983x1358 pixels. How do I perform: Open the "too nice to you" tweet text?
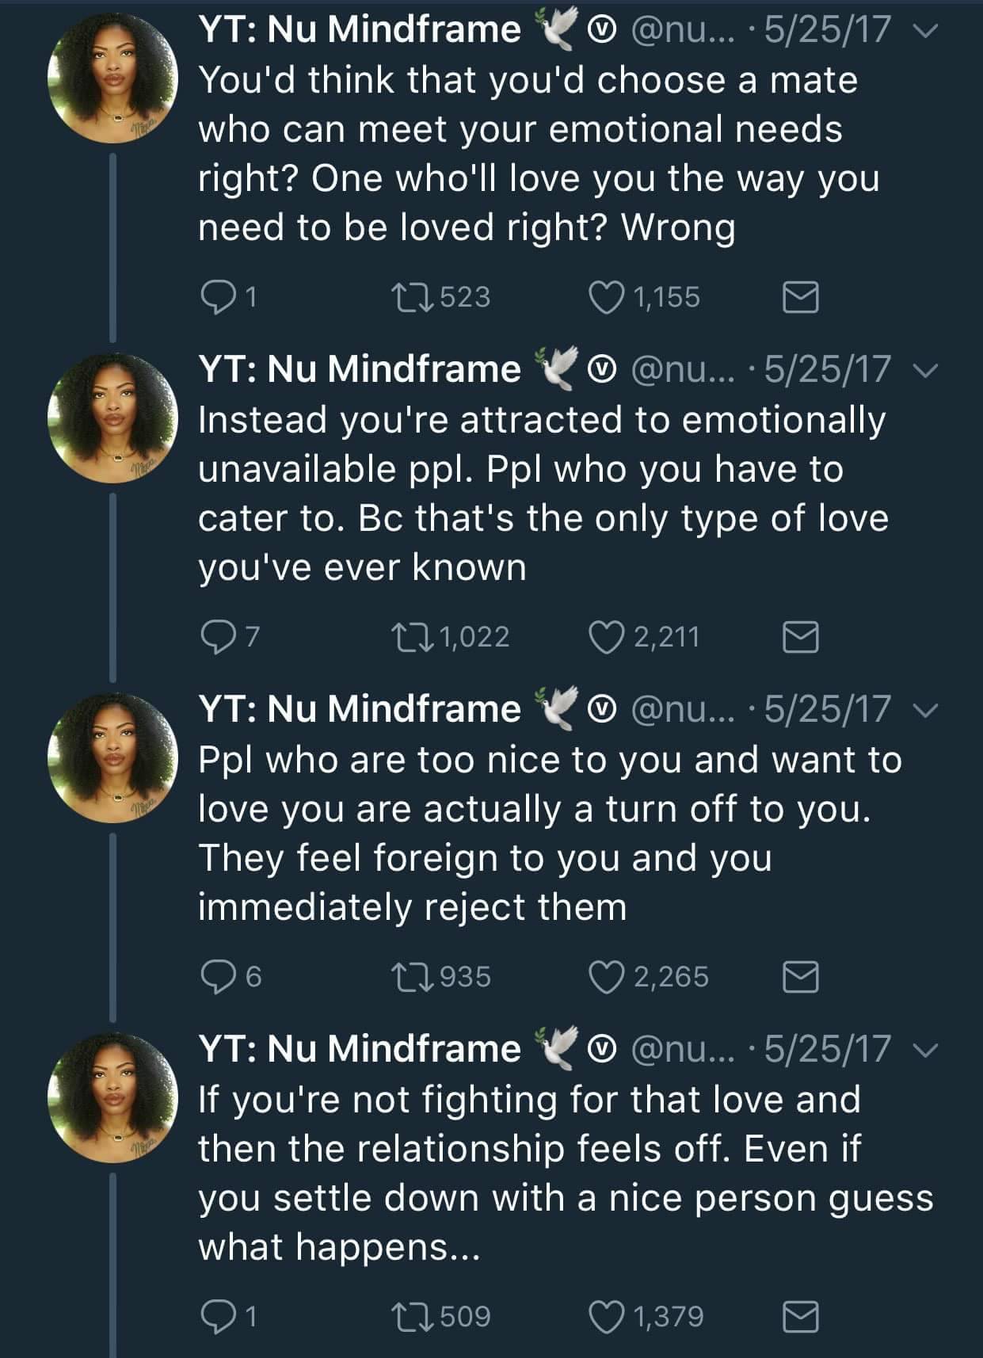547,833
